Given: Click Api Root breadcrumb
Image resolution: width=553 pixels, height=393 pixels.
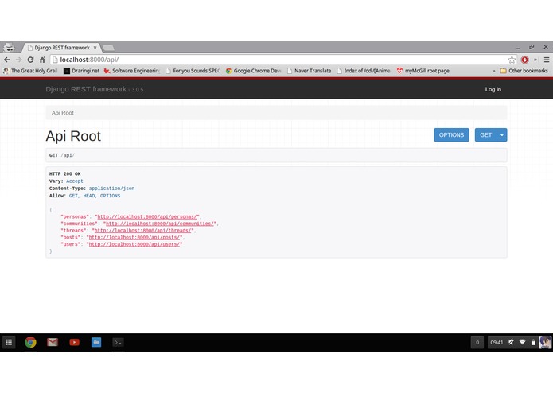Looking at the screenshot, I should [63, 113].
